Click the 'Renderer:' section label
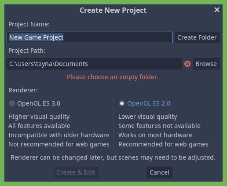 coord(23,90)
